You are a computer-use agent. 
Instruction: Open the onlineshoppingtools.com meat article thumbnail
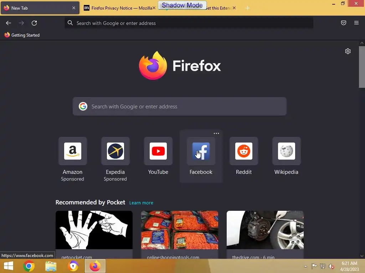(180, 230)
